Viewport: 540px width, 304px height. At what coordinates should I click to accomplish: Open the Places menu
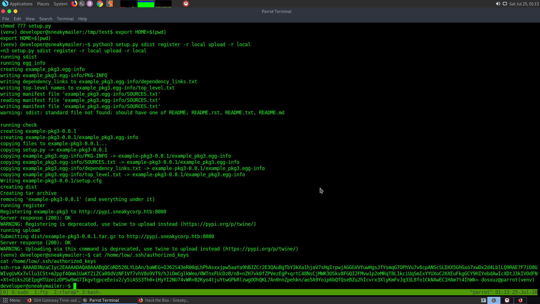coord(43,4)
